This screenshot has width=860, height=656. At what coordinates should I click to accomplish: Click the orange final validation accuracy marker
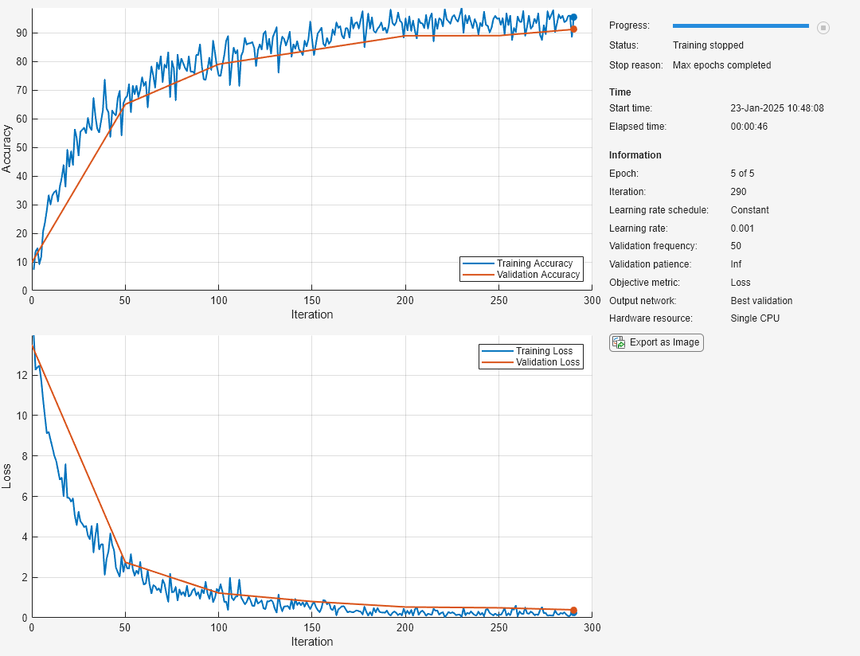click(x=573, y=29)
